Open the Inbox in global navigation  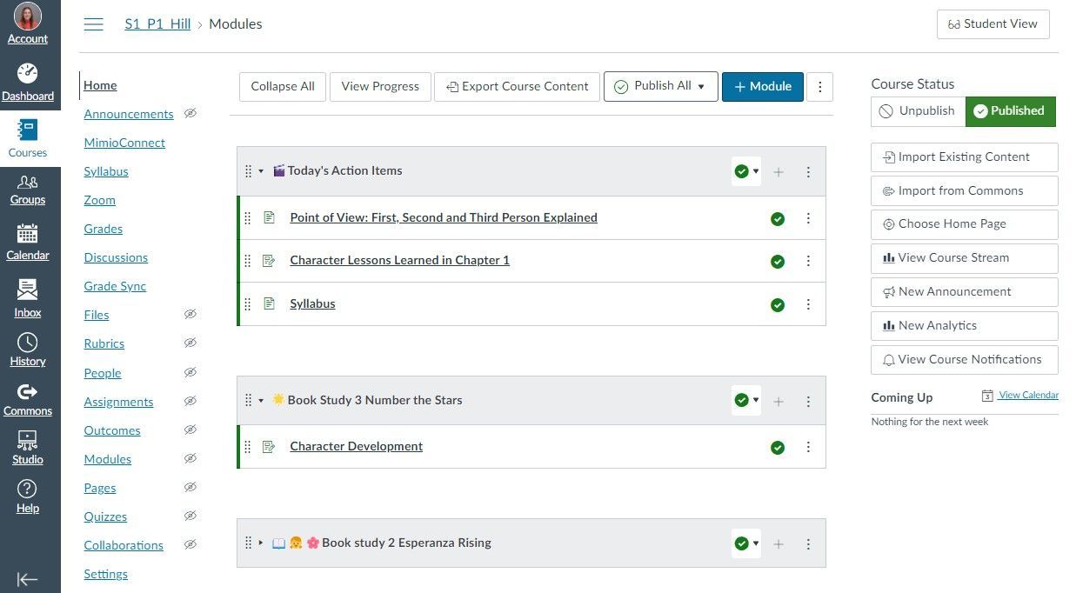(x=28, y=298)
